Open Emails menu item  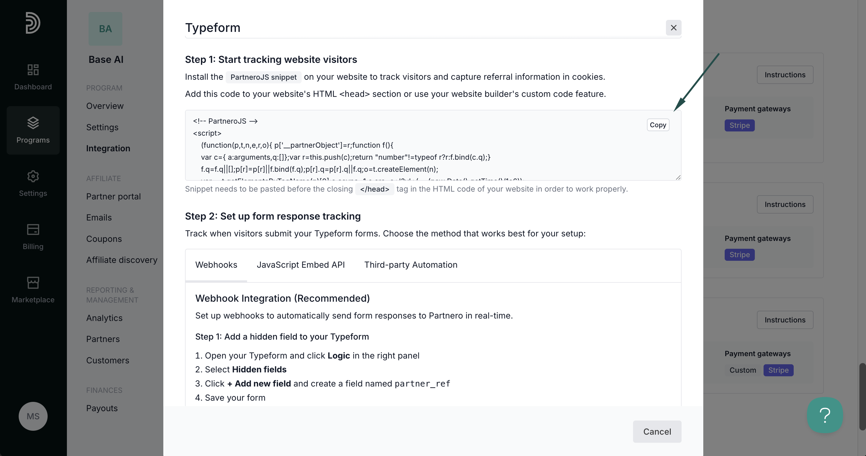(99, 217)
